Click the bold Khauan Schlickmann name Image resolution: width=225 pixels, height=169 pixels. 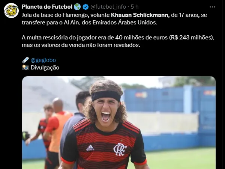click(x=140, y=15)
